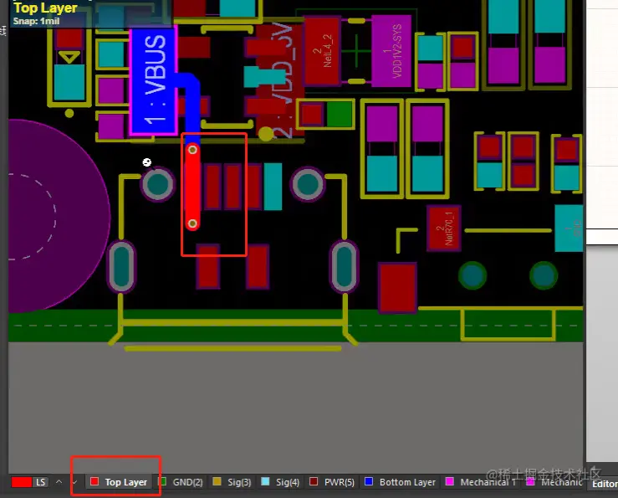Select the left teal circular pad at lower right
Screen dimensions: 618x498
(x=472, y=275)
